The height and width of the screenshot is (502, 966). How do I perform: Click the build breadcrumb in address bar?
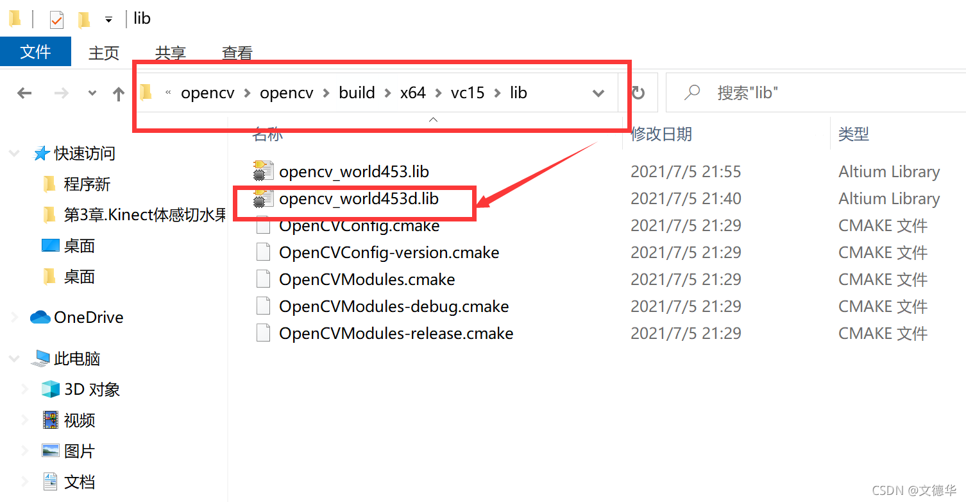pos(357,93)
